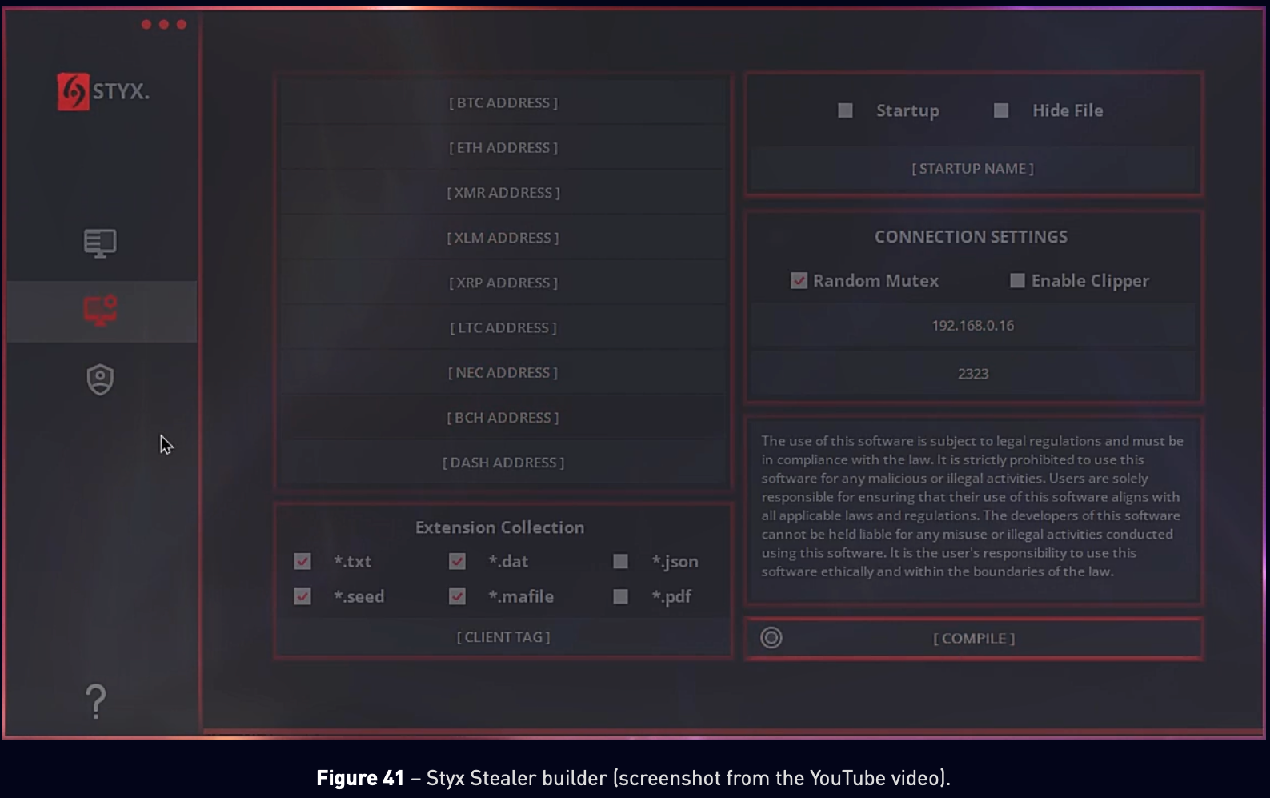Click the legal disclaimer text block

pos(972,506)
